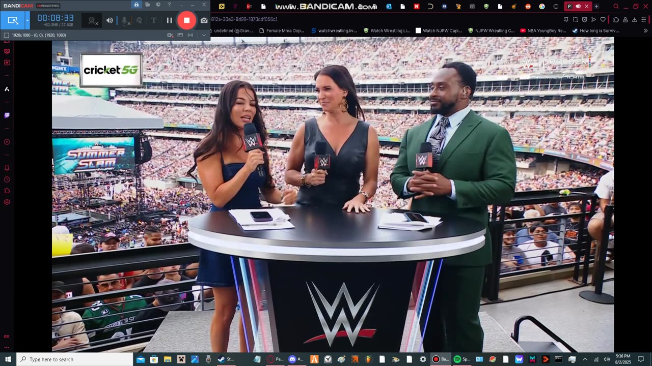
Task: Toggle Bandicam mouse cursor effect
Action: pyautogui.click(x=139, y=20)
